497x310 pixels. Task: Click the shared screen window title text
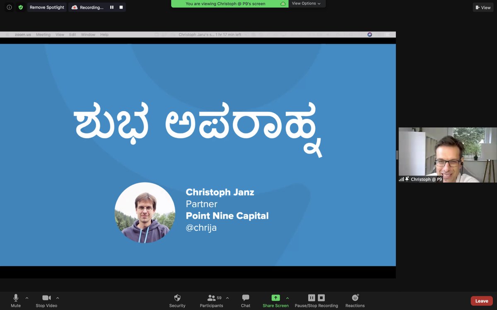coord(210,35)
